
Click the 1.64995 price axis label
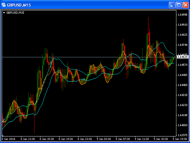183,15
